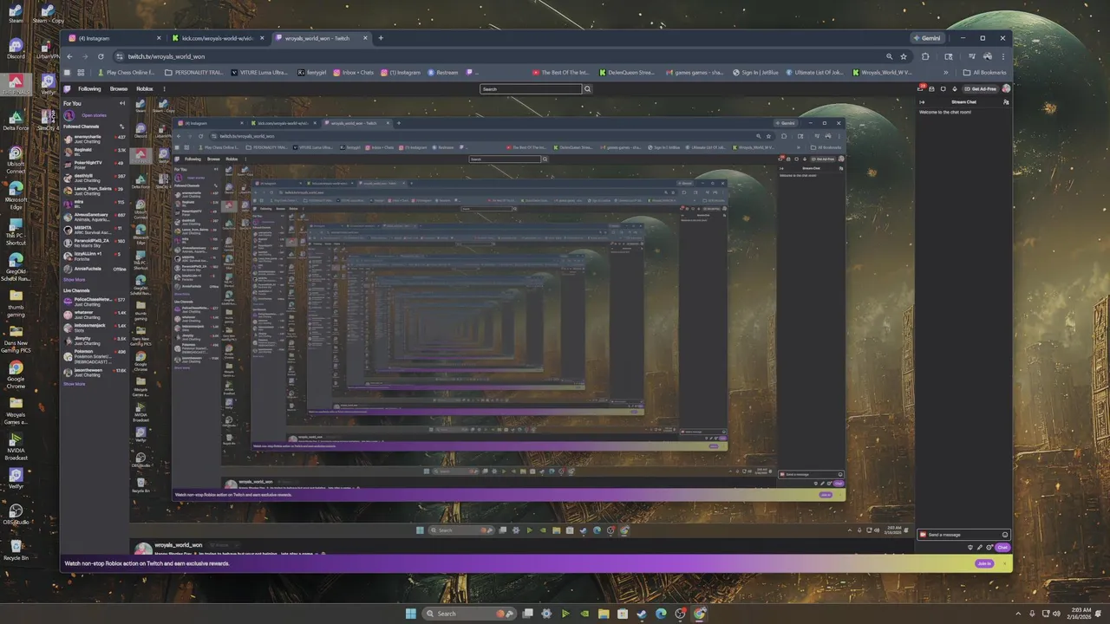Dismiss the Roblox promotion banner
Viewport: 1110px width, 624px height.
tap(1004, 563)
